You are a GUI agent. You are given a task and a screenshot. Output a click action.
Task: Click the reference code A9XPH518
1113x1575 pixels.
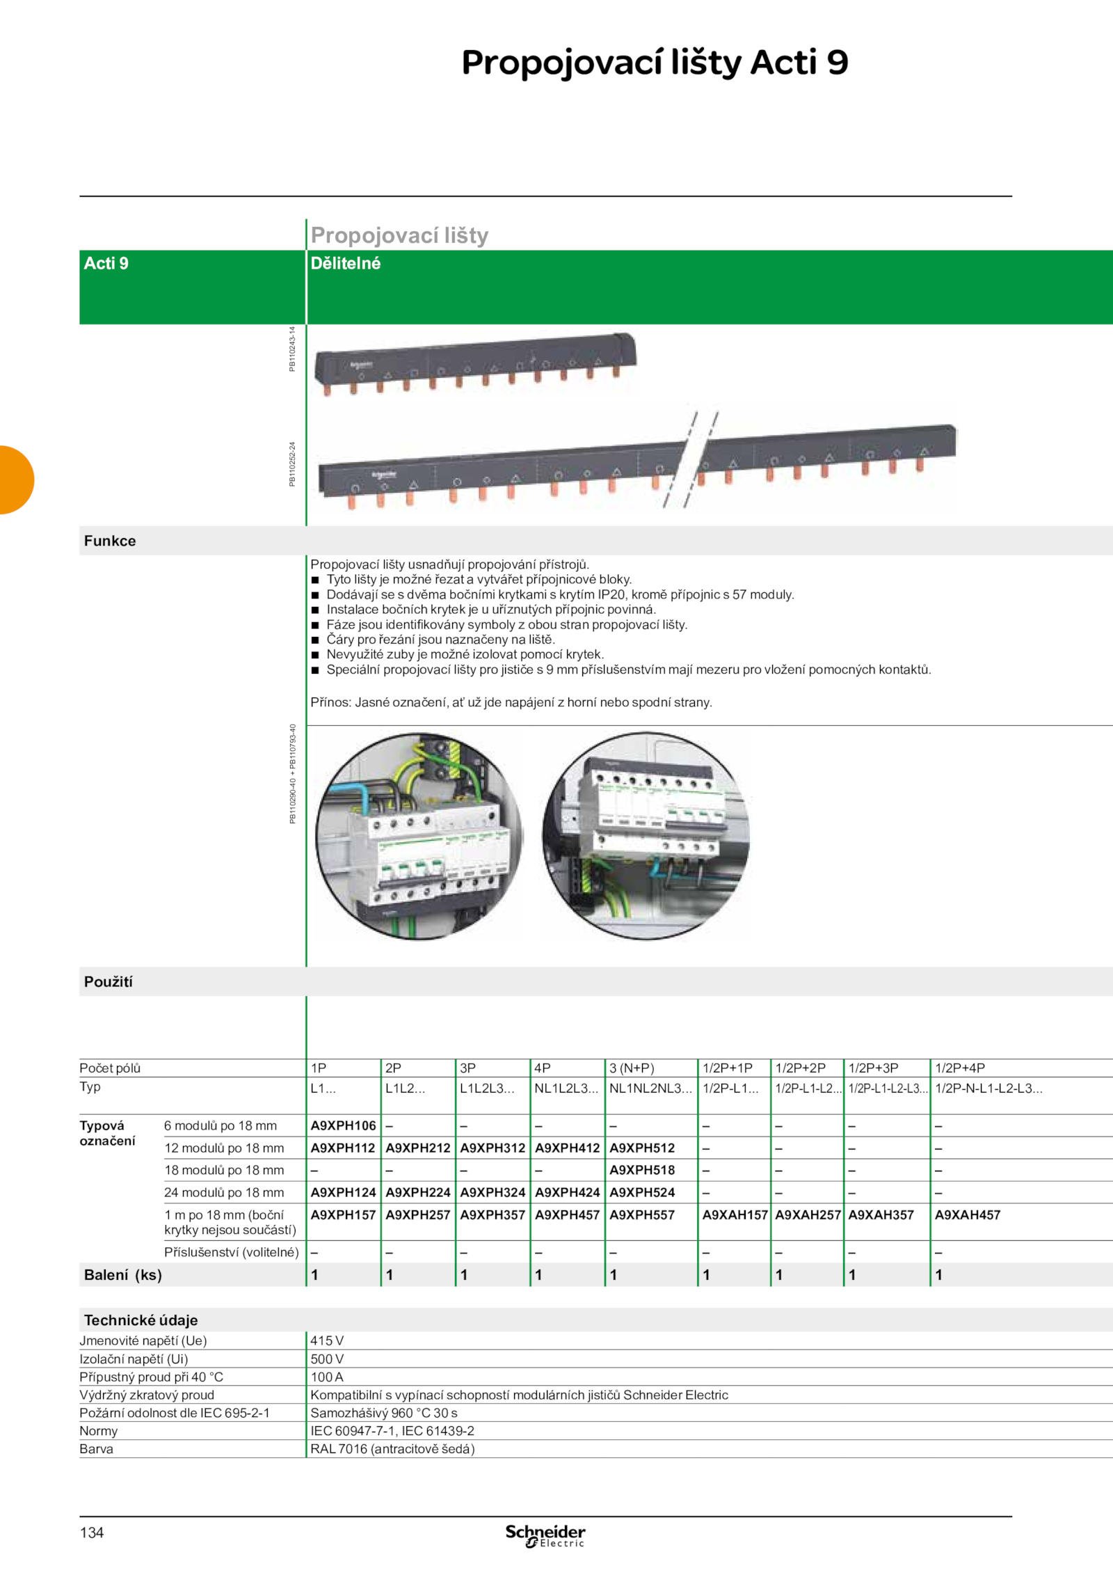pyautogui.click(x=642, y=1170)
